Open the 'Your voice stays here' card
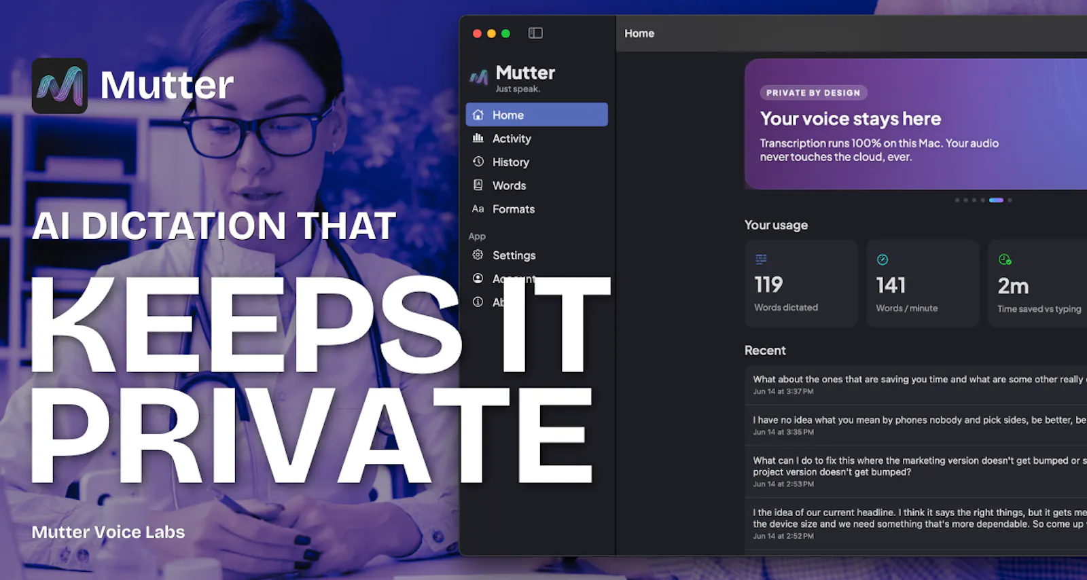 pyautogui.click(x=916, y=124)
